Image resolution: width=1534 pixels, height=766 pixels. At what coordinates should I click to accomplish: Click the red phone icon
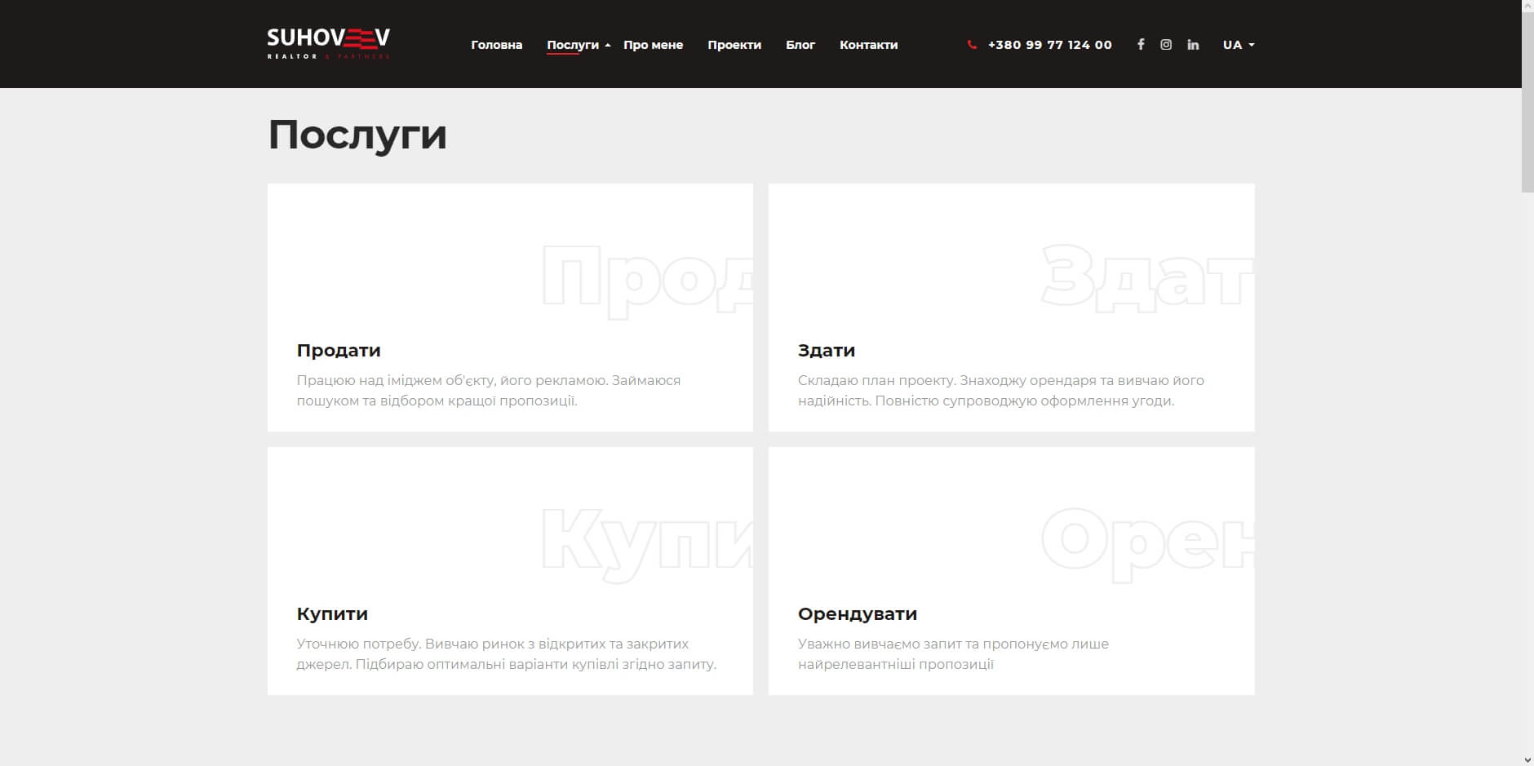(972, 45)
